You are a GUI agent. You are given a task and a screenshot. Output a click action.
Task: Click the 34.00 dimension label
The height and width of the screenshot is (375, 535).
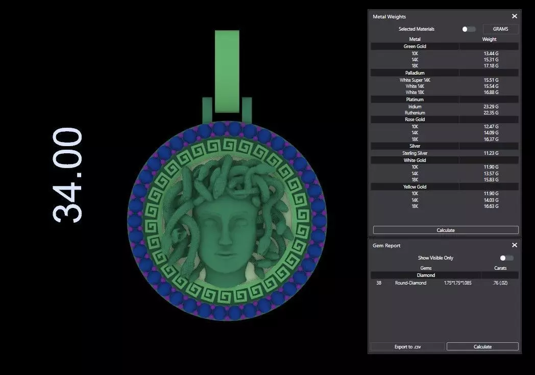click(x=67, y=175)
